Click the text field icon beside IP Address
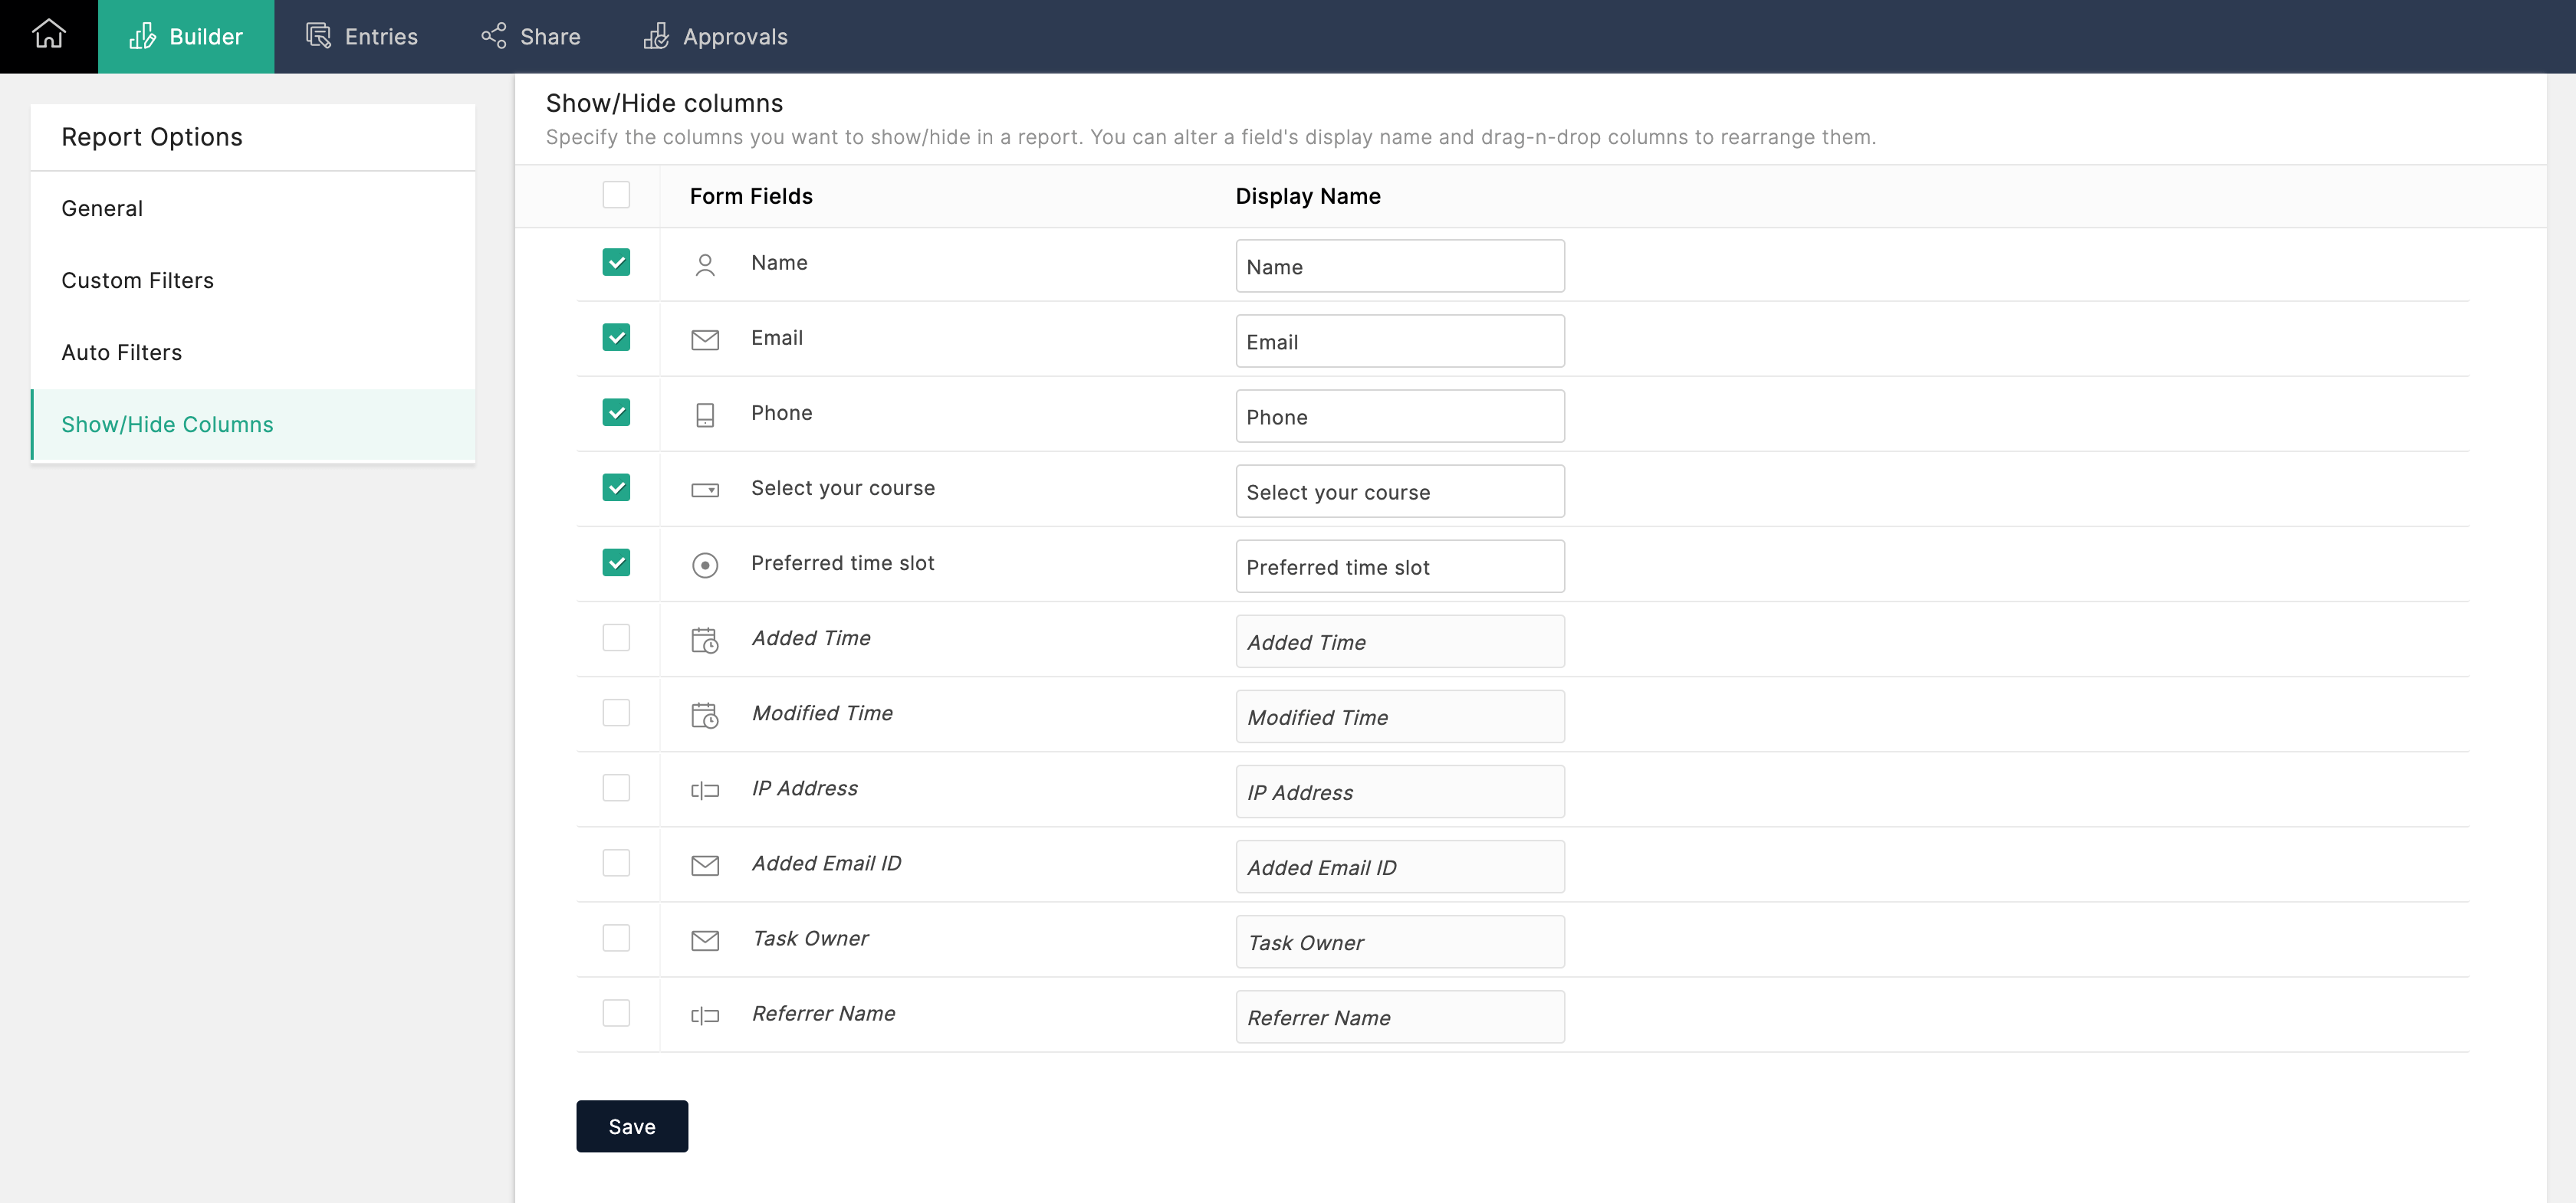 (705, 790)
